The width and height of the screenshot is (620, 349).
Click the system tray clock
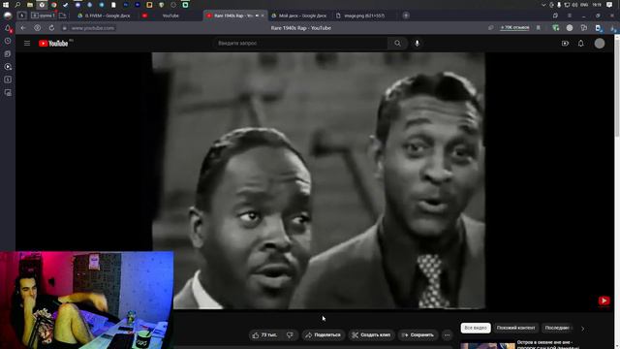pyautogui.click(x=597, y=5)
